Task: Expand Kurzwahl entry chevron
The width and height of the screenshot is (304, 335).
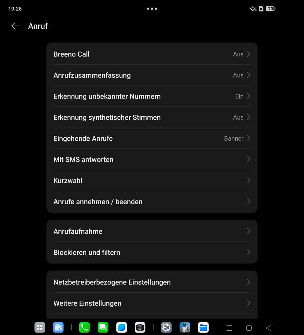Action: pyautogui.click(x=248, y=181)
